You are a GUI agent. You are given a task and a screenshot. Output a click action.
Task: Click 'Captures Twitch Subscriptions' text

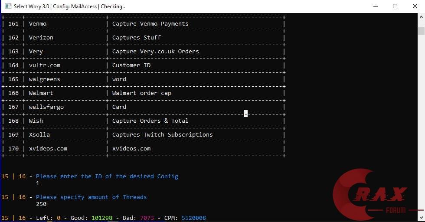[162, 135]
